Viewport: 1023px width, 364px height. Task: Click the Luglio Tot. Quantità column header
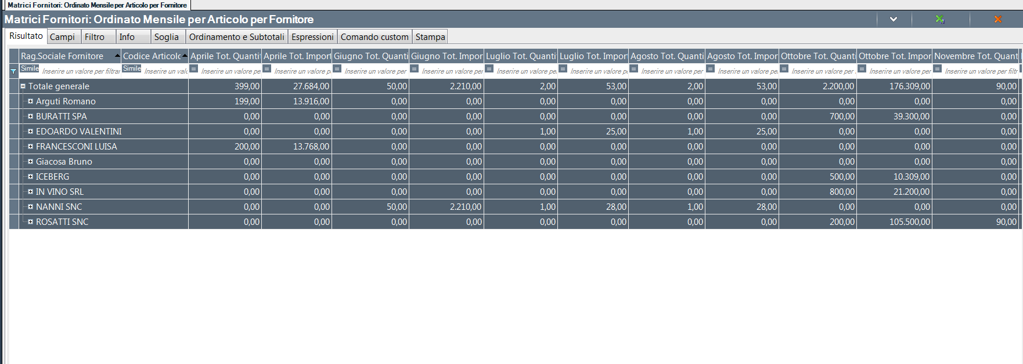coord(520,56)
